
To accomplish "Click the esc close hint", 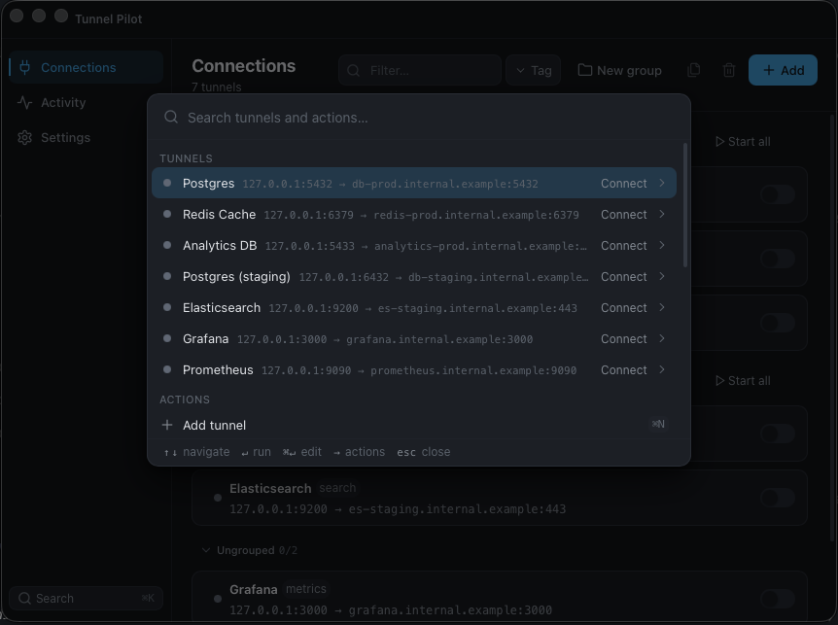I will [x=423, y=452].
